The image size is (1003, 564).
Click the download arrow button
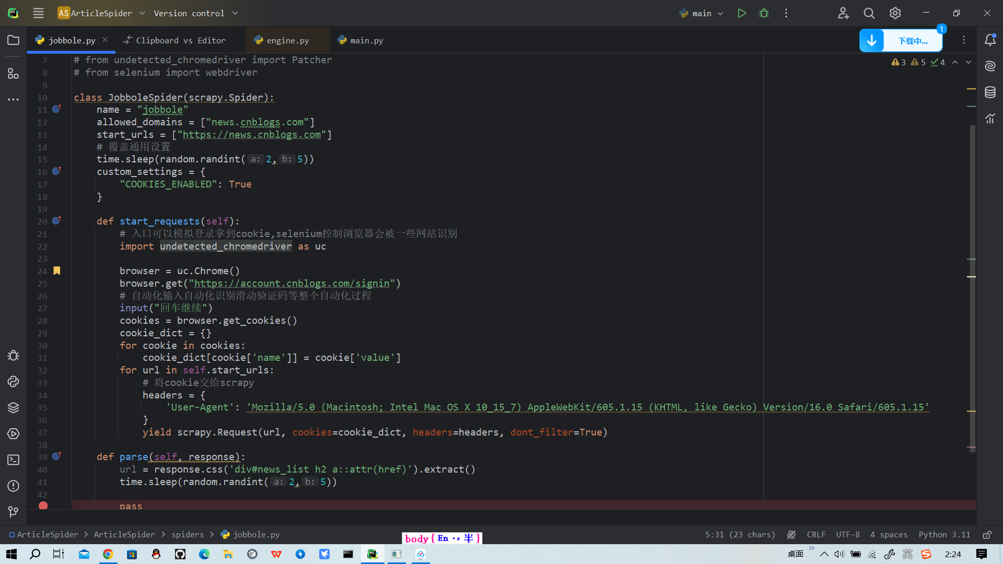(x=872, y=40)
